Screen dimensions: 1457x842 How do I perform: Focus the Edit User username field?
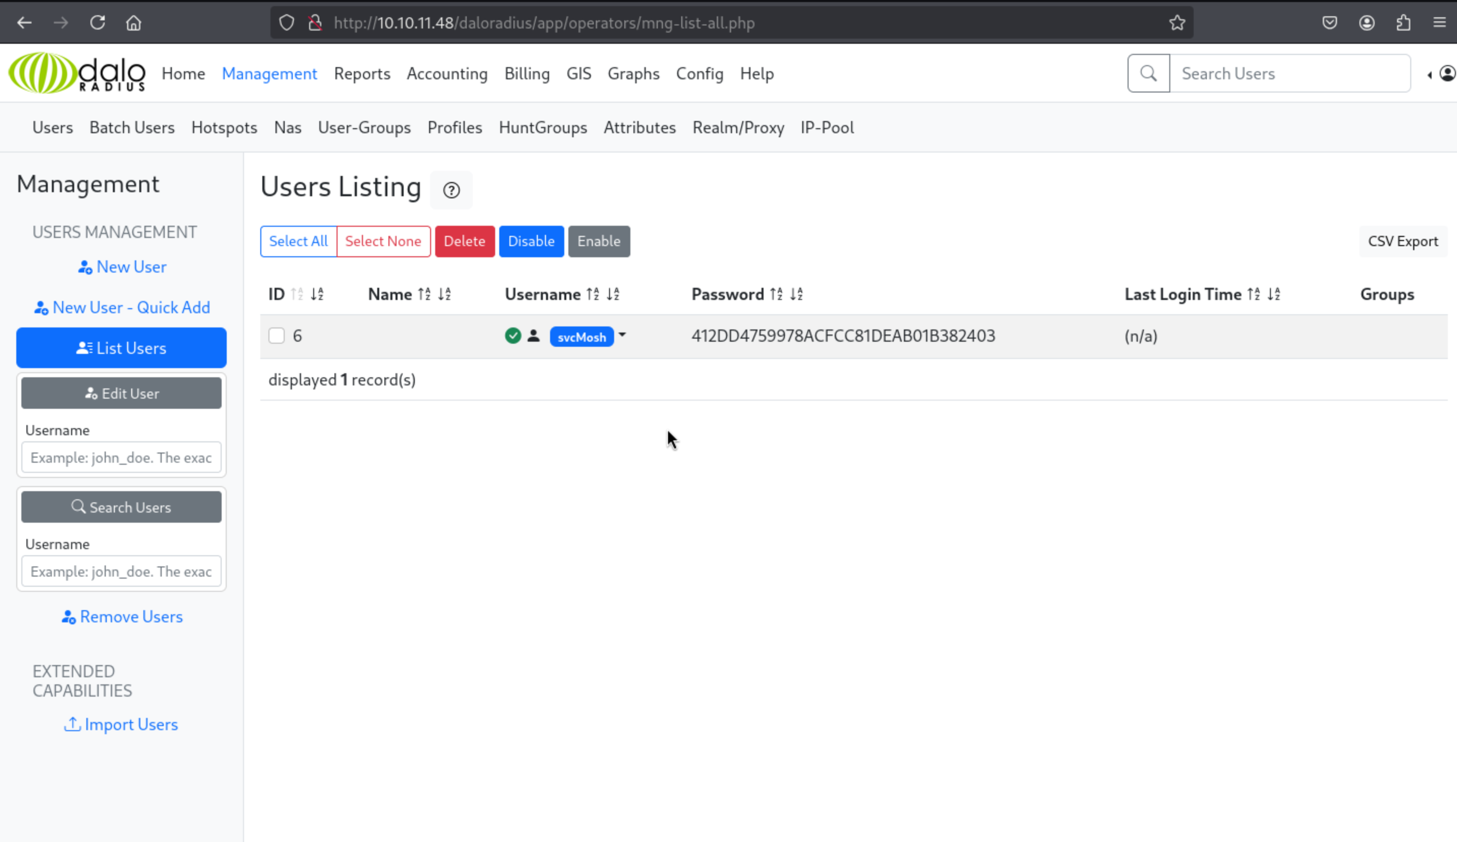121,458
